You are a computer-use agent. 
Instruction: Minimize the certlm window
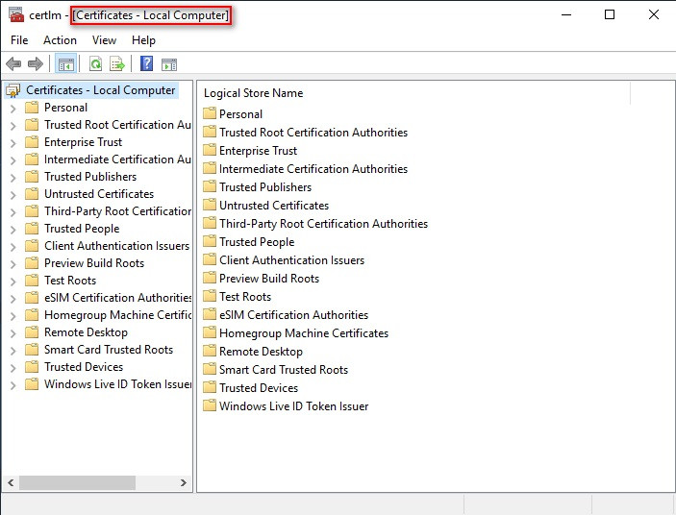[x=566, y=14]
